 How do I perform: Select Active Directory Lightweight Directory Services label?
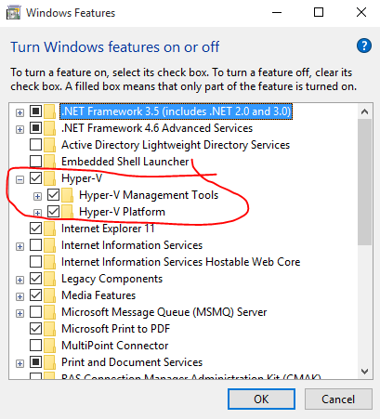pos(176,145)
